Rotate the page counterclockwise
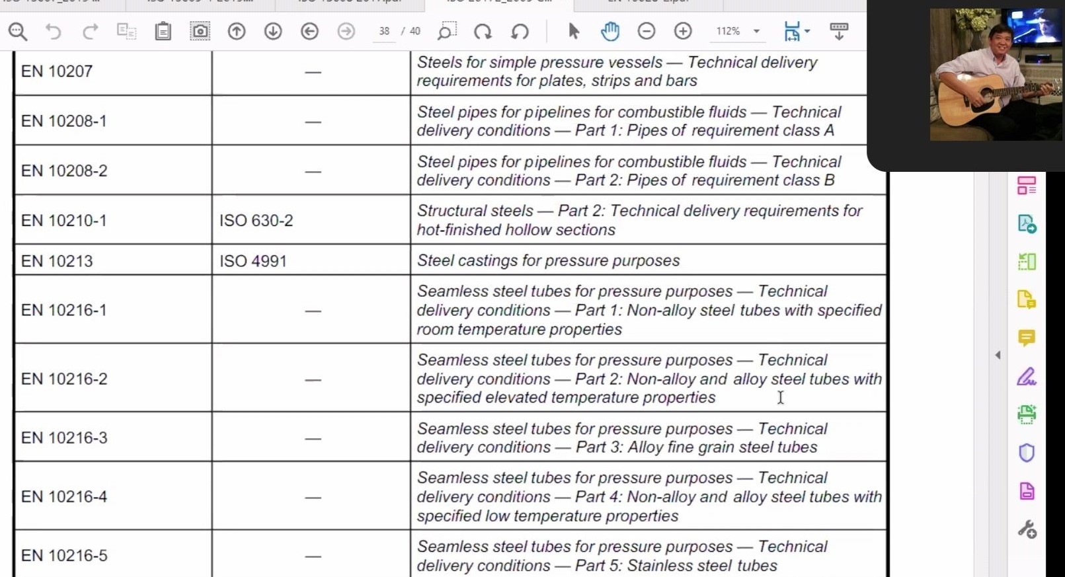Image resolution: width=1065 pixels, height=577 pixels. click(x=520, y=31)
